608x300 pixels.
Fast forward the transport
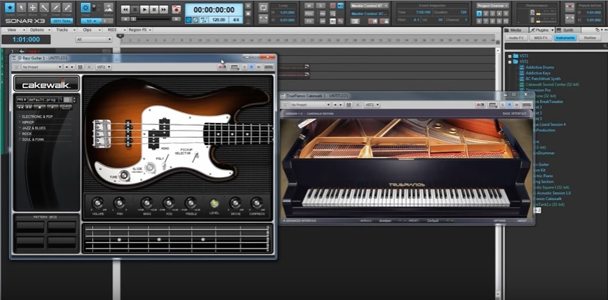[164, 9]
